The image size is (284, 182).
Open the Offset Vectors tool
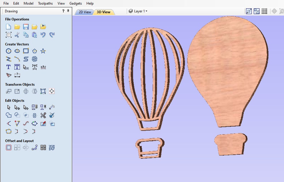click(x=8, y=147)
